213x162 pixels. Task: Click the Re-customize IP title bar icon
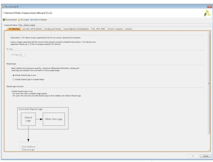click(x=4, y=7)
